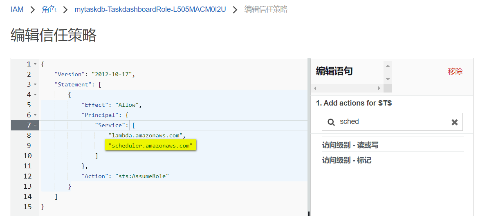The image size is (478, 216).
Task: Place cursor on sts:AssumeRole action line
Action: point(141,176)
